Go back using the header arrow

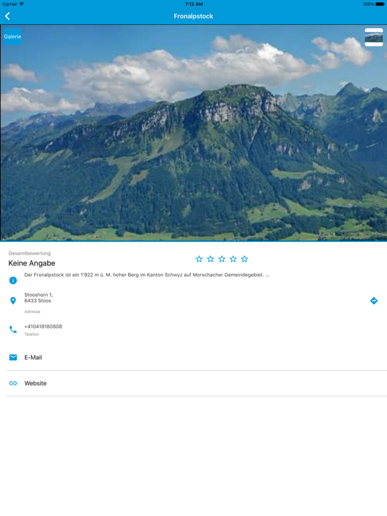coord(7,16)
